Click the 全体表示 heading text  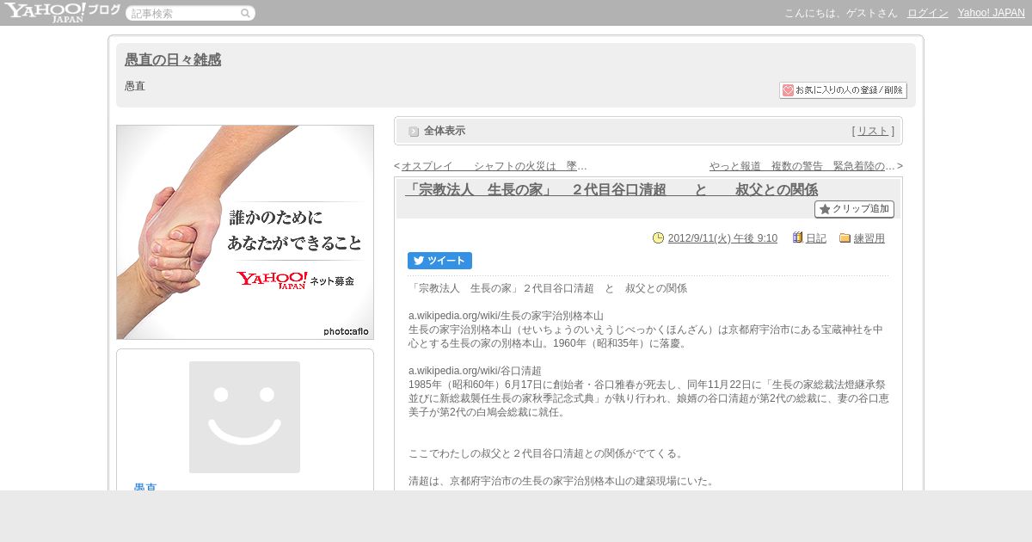[445, 131]
